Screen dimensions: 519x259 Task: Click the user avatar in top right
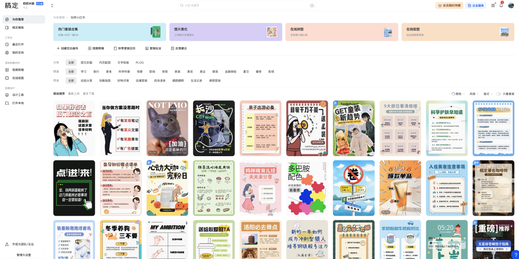tap(511, 5)
